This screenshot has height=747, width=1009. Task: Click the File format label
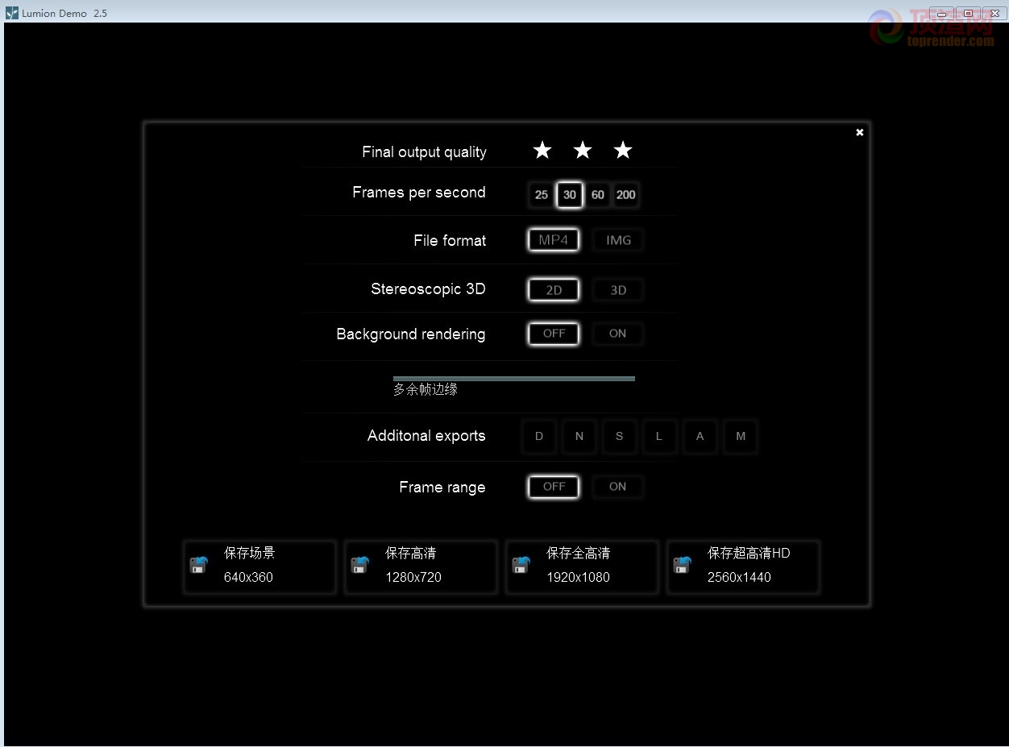tap(450, 241)
